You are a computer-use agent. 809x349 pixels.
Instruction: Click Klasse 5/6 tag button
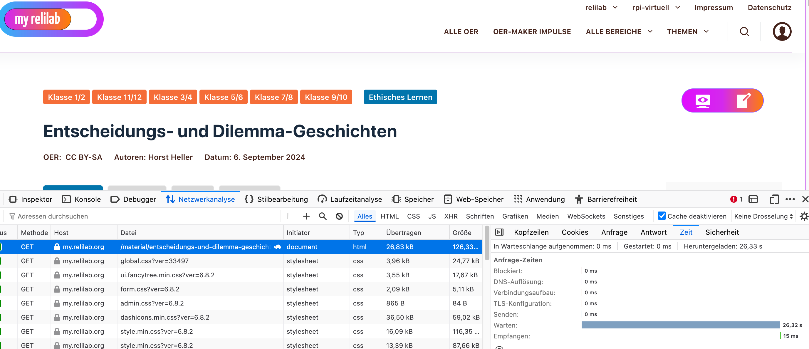[x=223, y=97]
